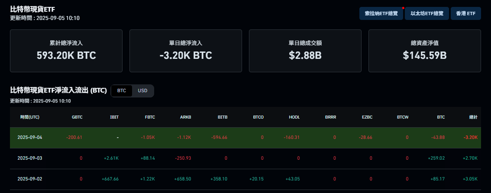
Task: Click the 總計 column header
Action: (473, 117)
